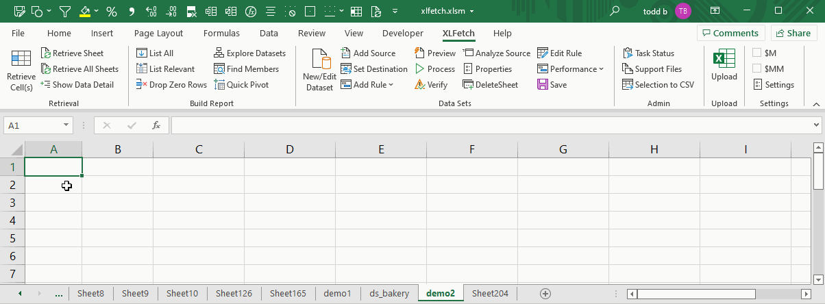Open the Name Box dropdown arrow
The image size is (825, 304).
(66, 125)
